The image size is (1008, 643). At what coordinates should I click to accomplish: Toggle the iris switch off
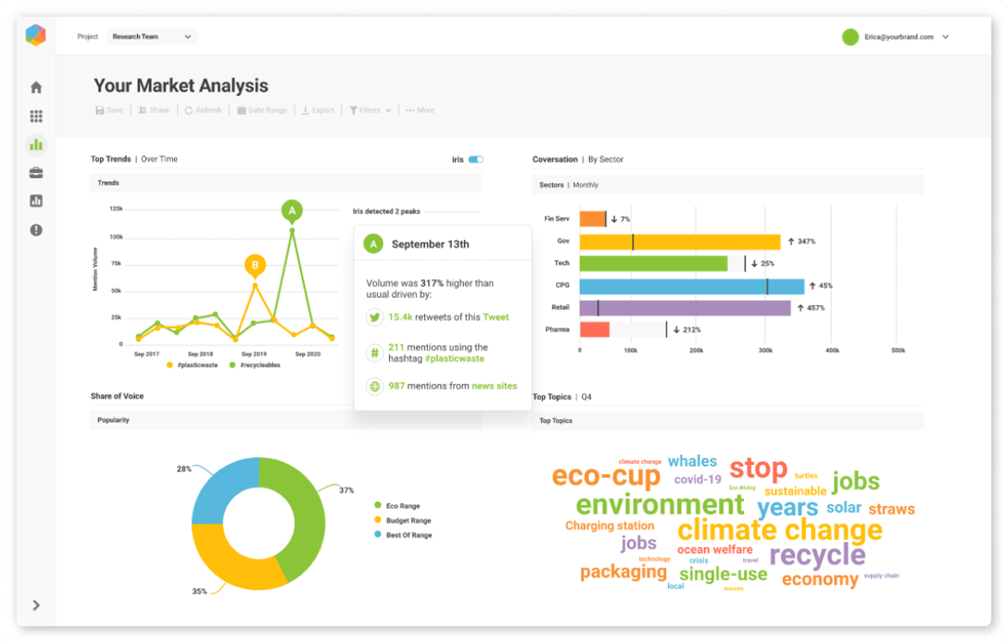click(x=476, y=159)
